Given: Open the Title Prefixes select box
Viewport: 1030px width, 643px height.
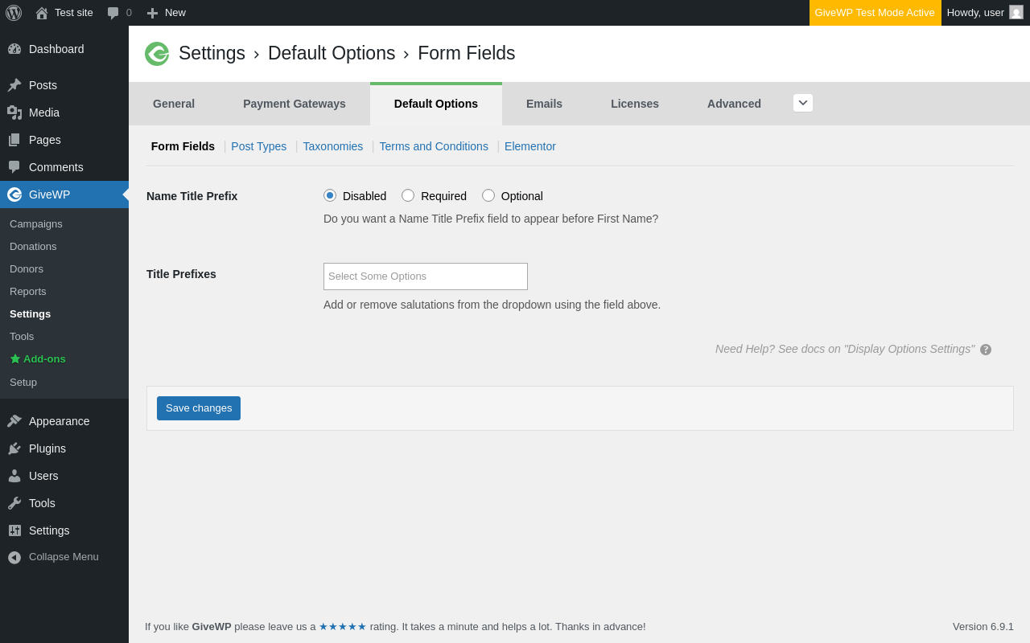Looking at the screenshot, I should [426, 276].
